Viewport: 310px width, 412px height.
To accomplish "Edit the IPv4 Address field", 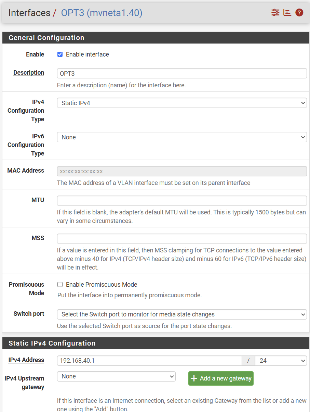I will point(149,361).
